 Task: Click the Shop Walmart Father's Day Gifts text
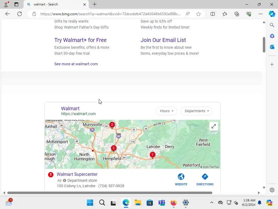(81, 27)
